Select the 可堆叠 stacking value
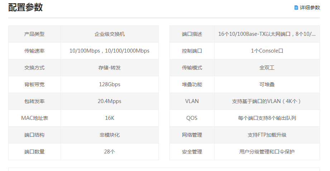Viewport: 330px width, 171px height. (267, 84)
